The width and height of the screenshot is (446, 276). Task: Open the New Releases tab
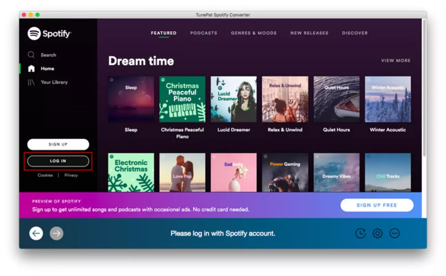[x=309, y=33]
